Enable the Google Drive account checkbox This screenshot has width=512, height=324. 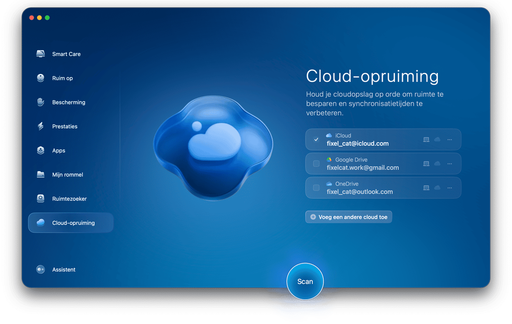(316, 163)
